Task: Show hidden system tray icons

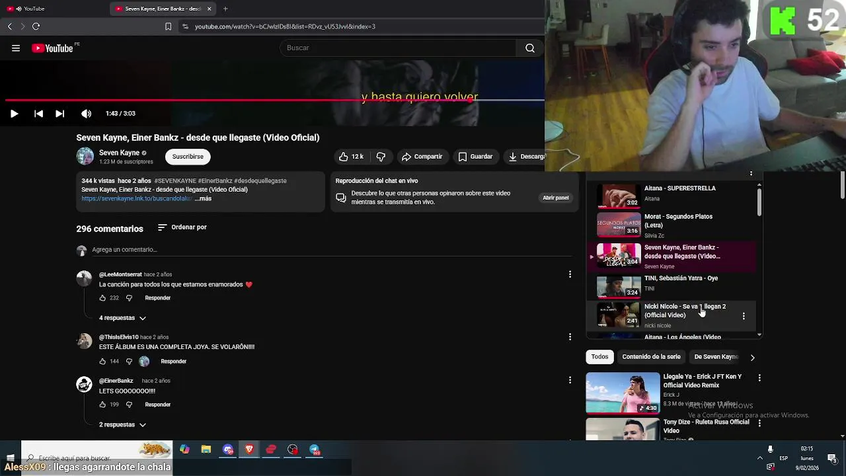Action: (x=759, y=458)
